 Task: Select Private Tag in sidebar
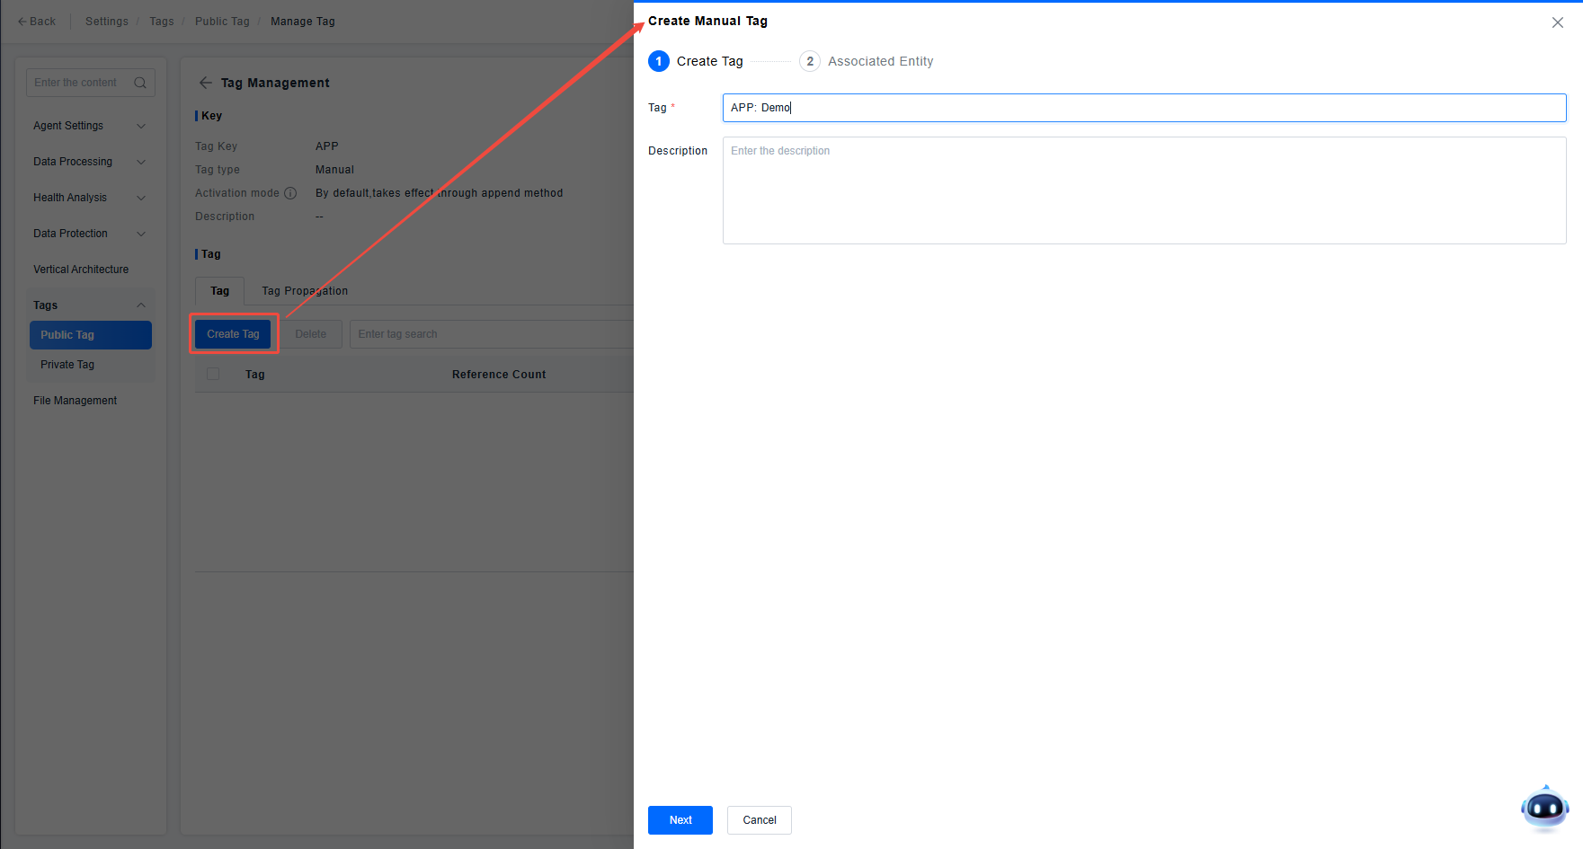point(67,365)
